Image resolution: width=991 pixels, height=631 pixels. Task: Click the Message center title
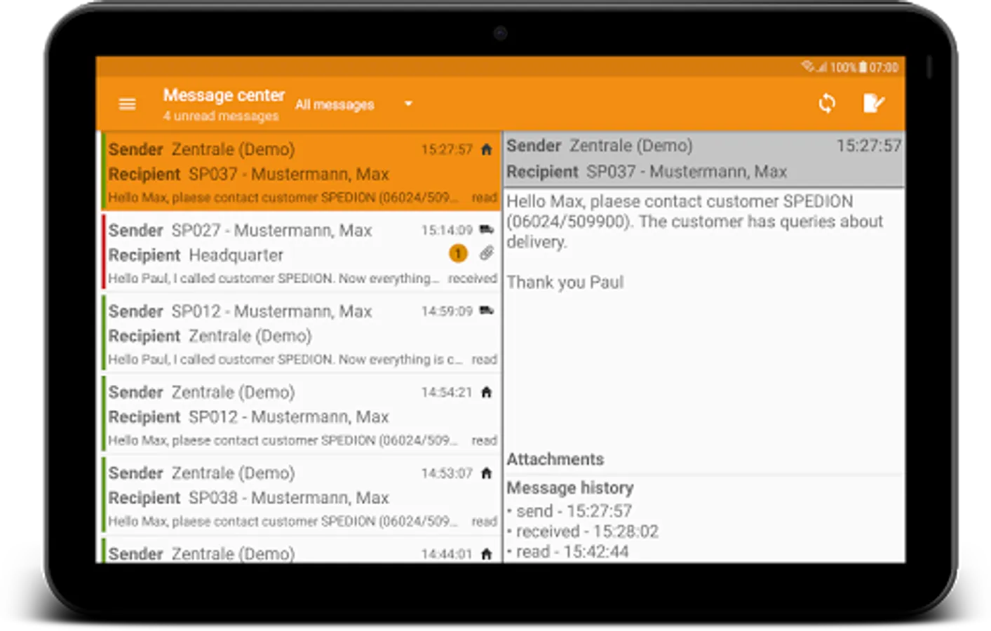pyautogui.click(x=224, y=95)
